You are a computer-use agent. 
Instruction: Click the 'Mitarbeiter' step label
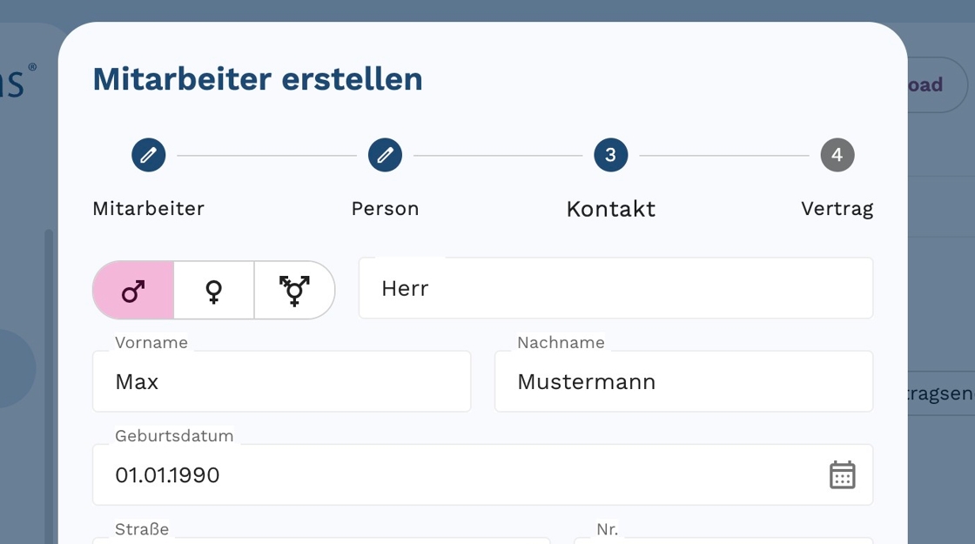(149, 209)
